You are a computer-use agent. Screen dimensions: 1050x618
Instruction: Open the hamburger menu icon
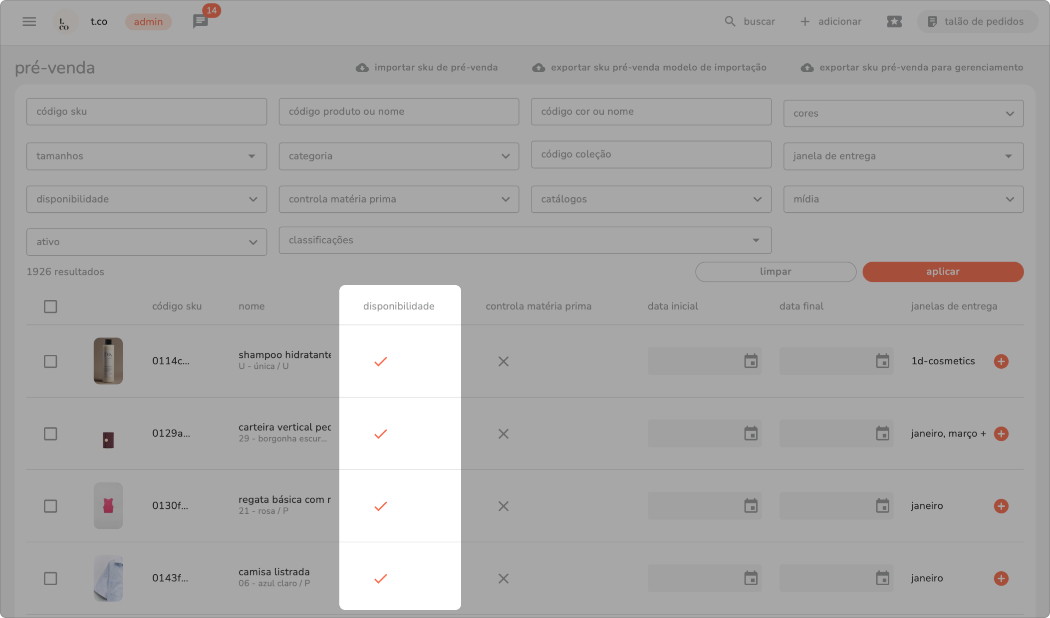coord(29,21)
